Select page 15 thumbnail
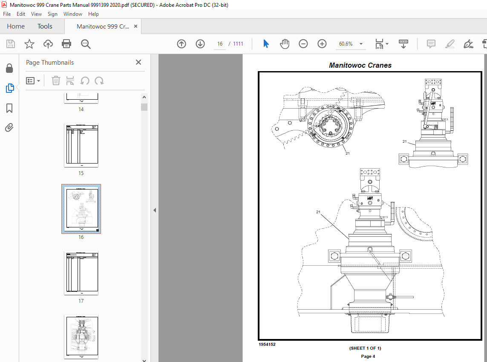Viewport: 487px width, 362px height. [x=81, y=145]
